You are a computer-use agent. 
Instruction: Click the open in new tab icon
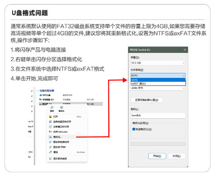click(50, 122)
